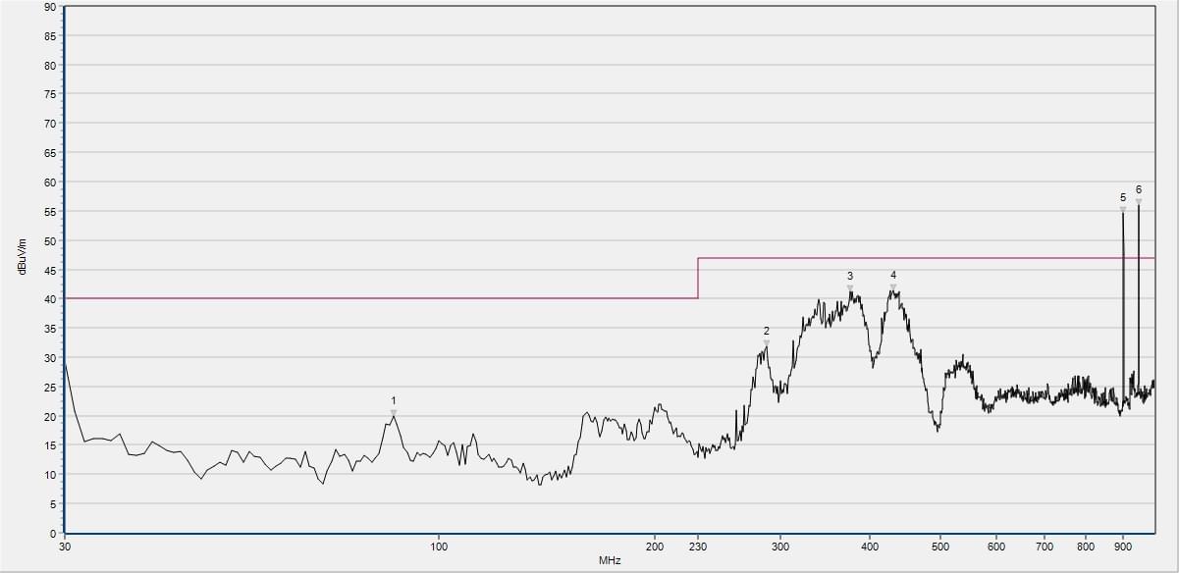Select the lower 40 dB limit line segment

pyautogui.click(x=381, y=298)
